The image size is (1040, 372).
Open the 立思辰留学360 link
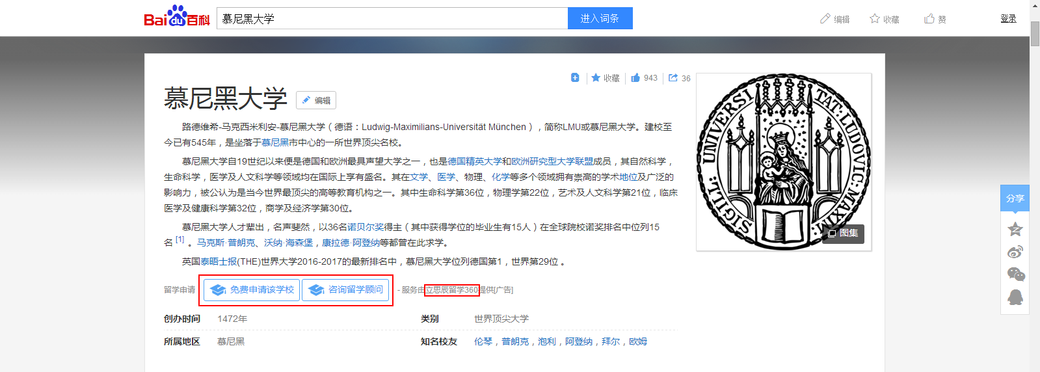pos(451,290)
